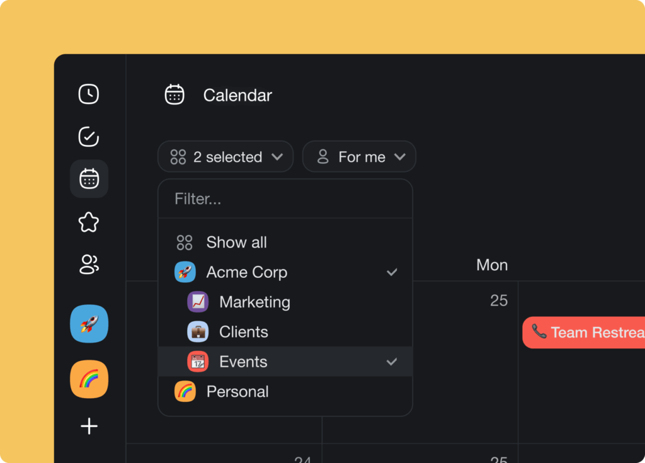
Task: Click Monday the 25th in the calendar grid
Action: 498,300
